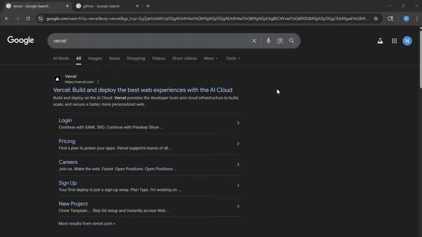This screenshot has width=422, height=237.
Task: Open the New Project sitelink
Action: tap(73, 203)
